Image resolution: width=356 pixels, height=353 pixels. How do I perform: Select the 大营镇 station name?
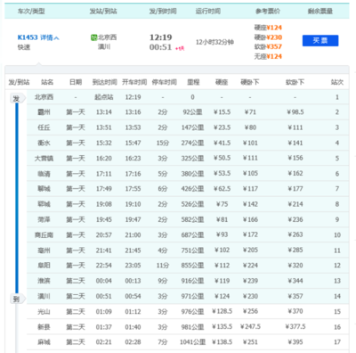tap(44, 158)
